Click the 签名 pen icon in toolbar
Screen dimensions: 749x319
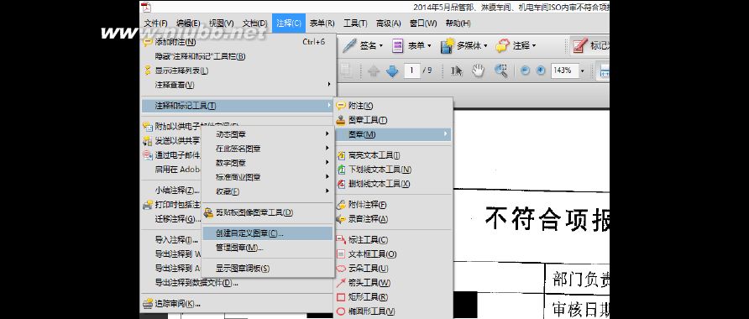click(x=349, y=45)
